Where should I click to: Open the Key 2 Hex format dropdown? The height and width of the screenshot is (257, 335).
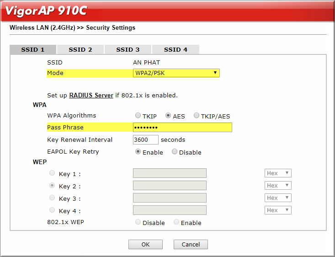[278, 185]
